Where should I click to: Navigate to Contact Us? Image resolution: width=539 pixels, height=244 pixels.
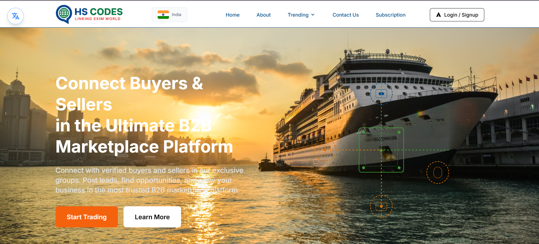tap(346, 15)
